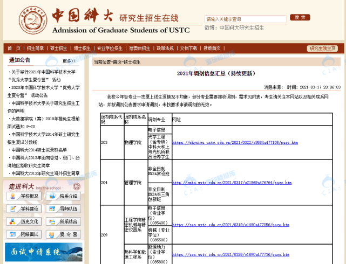Focus the keyword search input field
This screenshot has width=346, height=264.
[246, 19]
